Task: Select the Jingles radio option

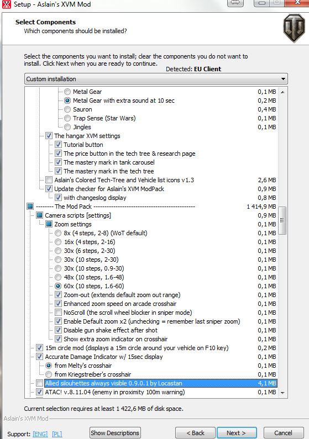Action: [67, 127]
